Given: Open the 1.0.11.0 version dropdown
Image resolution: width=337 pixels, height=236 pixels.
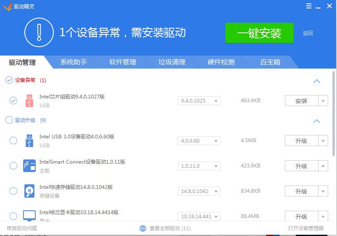Looking at the screenshot, I should pyautogui.click(x=199, y=166).
